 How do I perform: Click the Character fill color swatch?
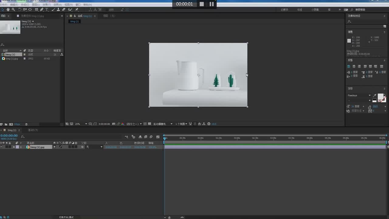click(380, 96)
